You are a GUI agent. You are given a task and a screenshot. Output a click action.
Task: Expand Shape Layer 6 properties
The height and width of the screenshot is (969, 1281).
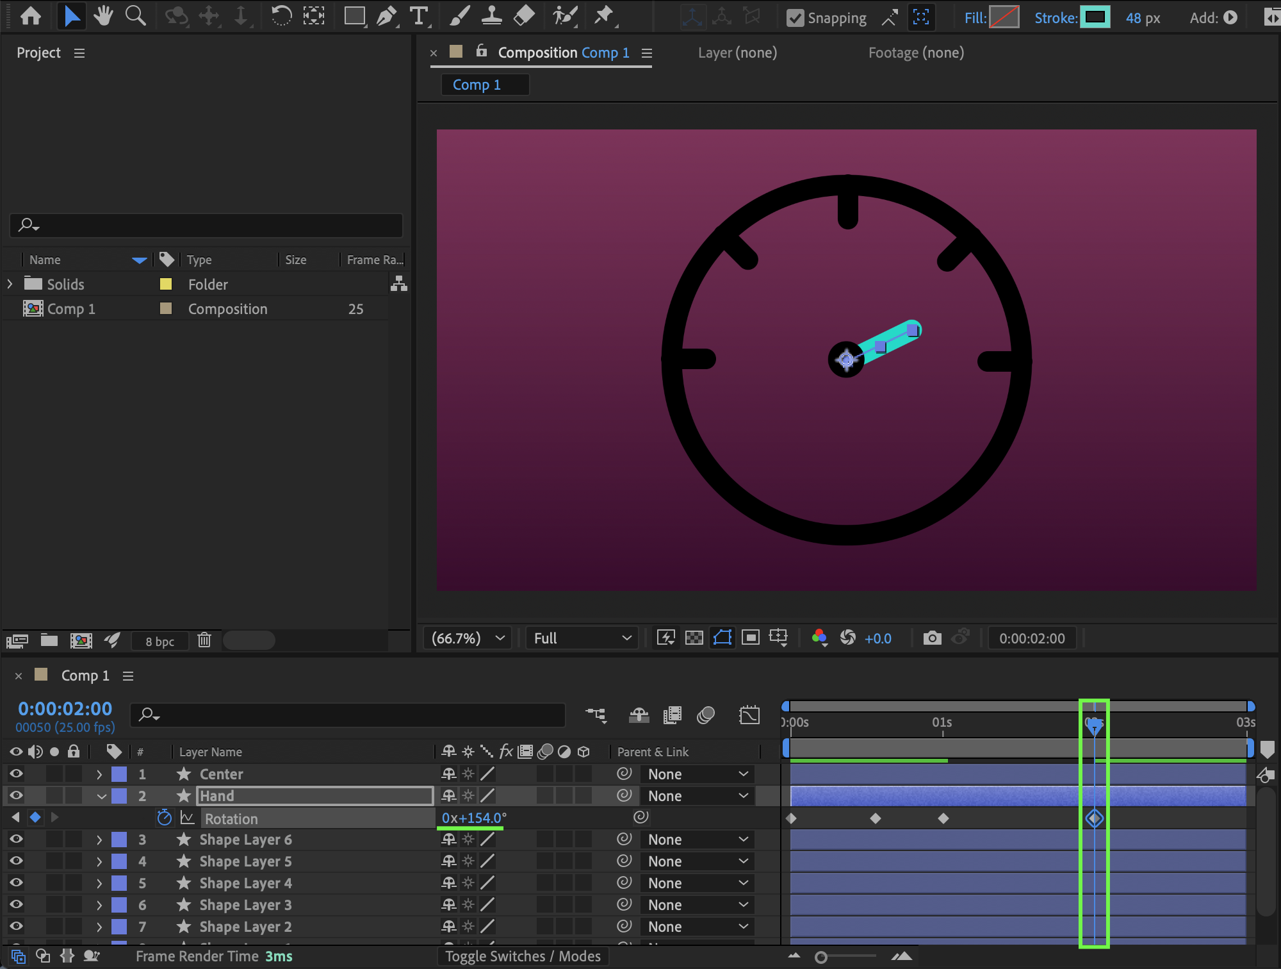coord(99,840)
